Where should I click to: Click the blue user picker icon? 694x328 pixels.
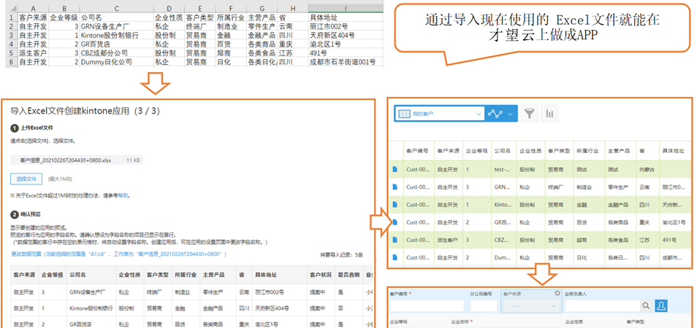[x=661, y=305]
